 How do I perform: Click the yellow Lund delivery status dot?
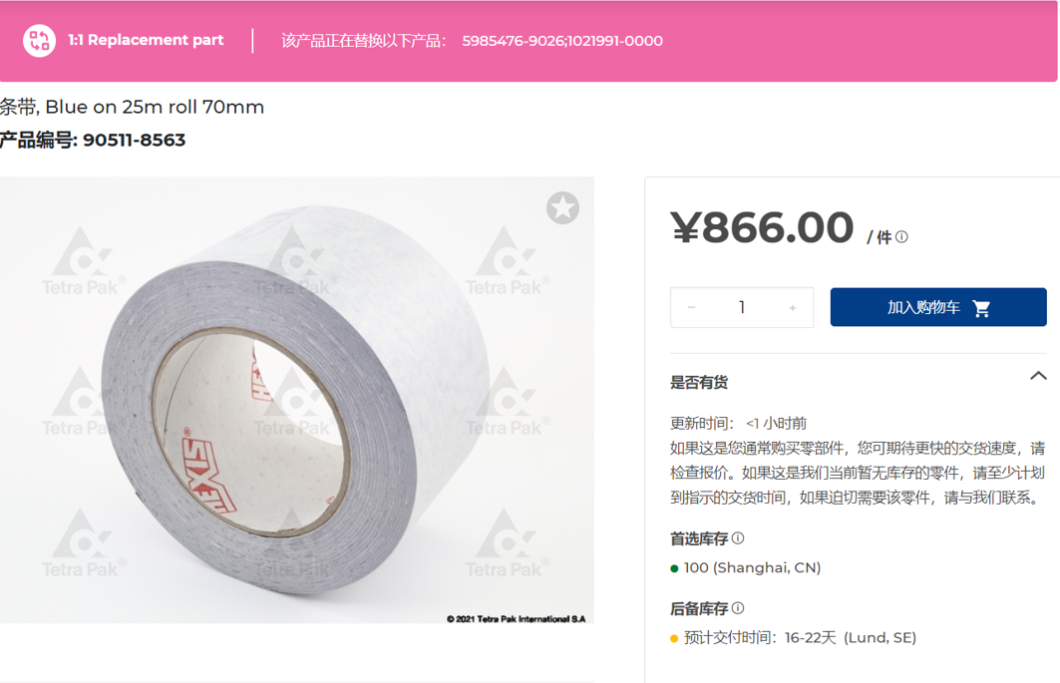(x=674, y=638)
